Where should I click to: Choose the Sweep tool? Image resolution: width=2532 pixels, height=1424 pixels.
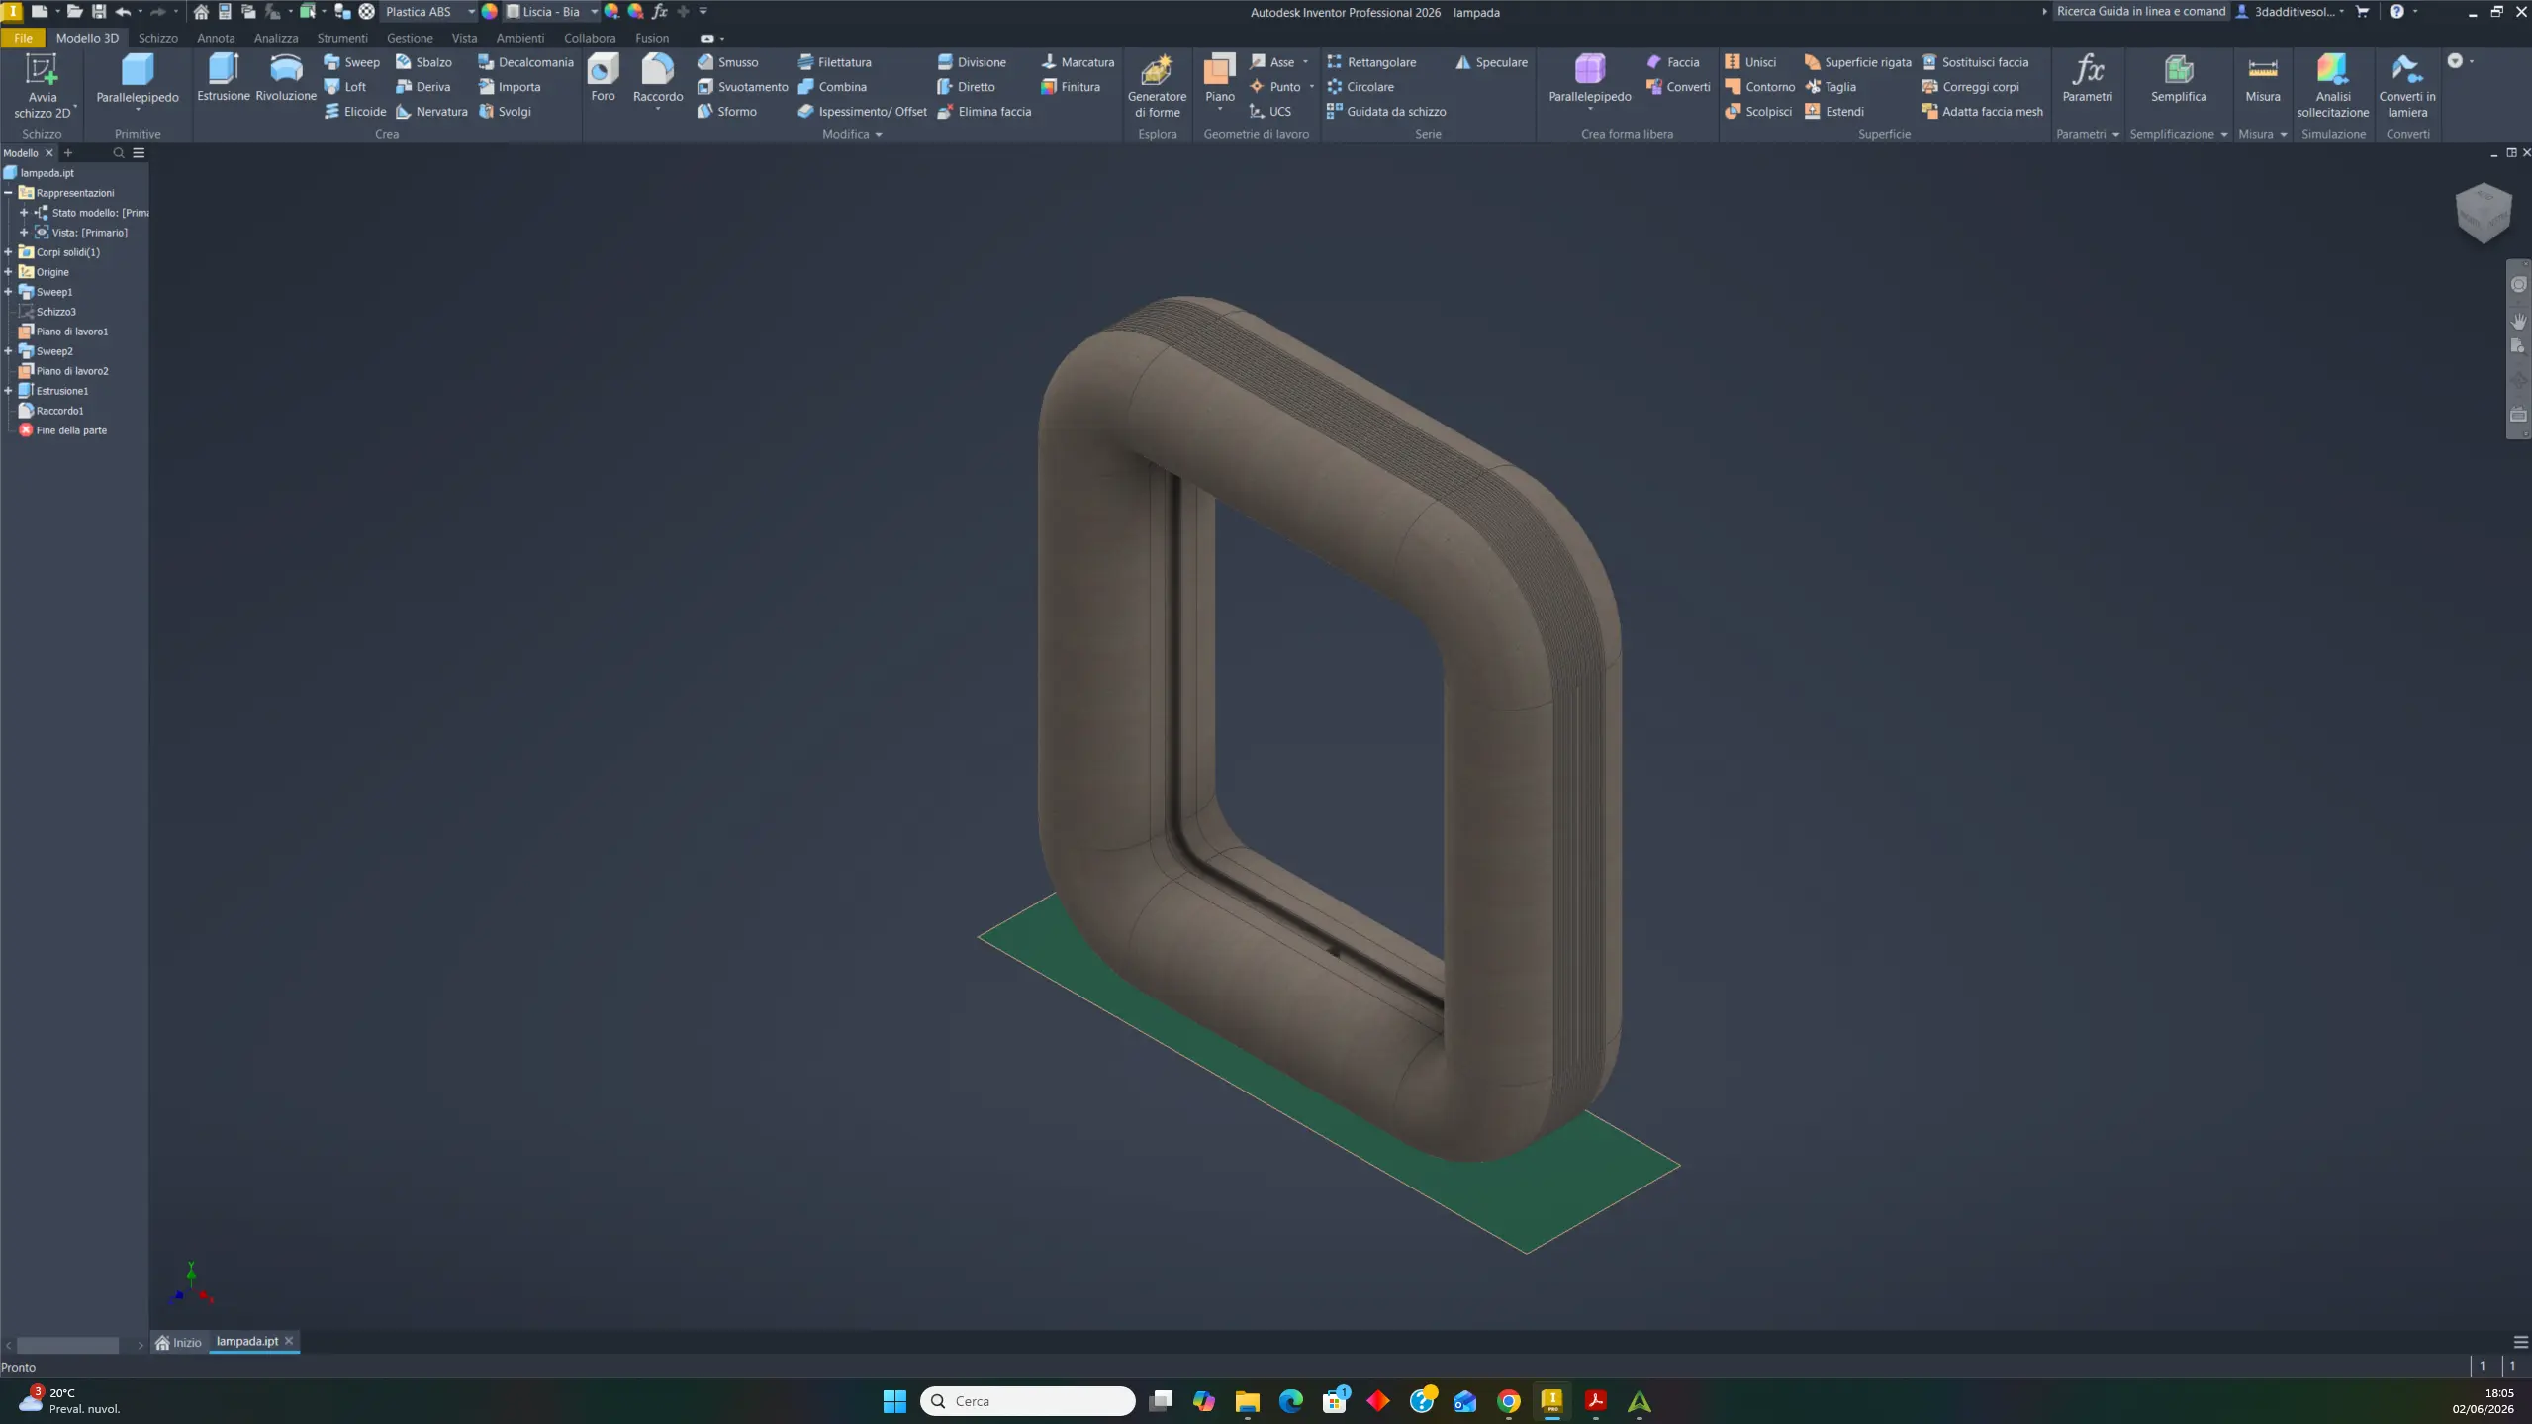pos(352,62)
